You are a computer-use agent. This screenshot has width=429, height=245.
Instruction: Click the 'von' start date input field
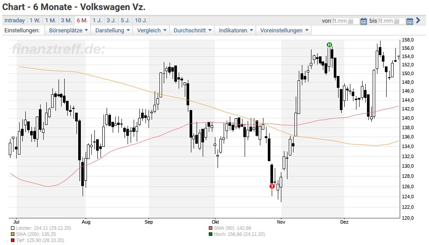[346, 21]
